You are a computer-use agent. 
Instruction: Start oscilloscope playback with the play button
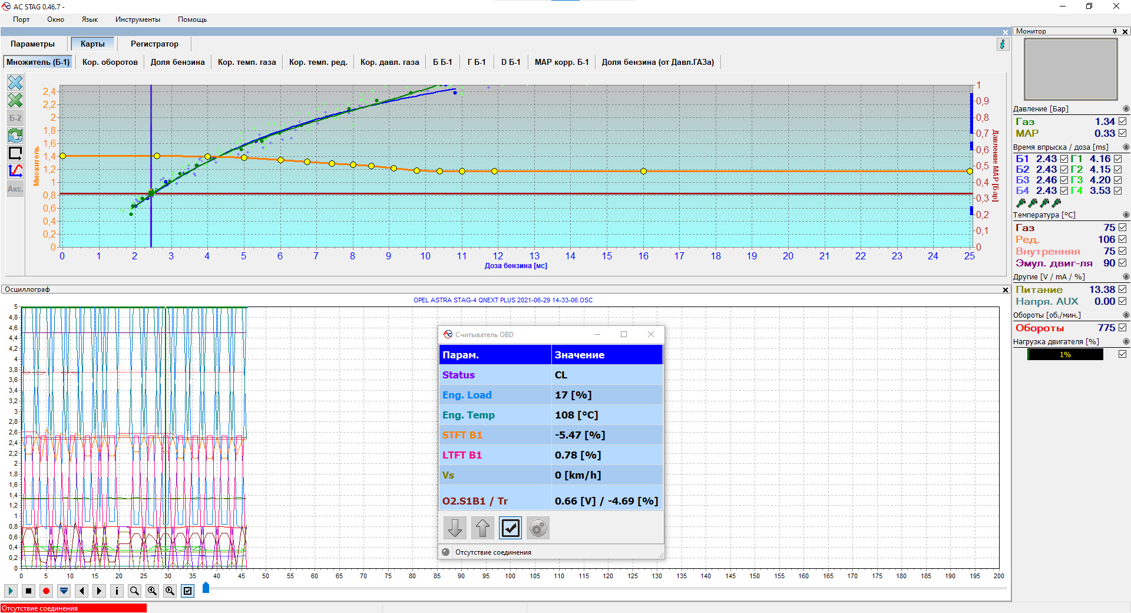[11, 591]
